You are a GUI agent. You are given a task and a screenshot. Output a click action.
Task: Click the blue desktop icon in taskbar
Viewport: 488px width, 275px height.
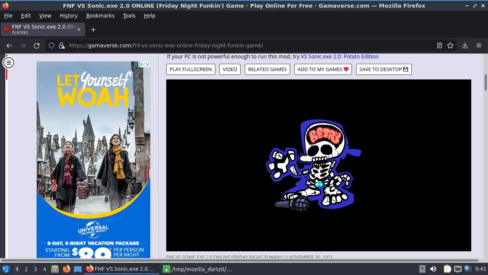(x=78, y=269)
